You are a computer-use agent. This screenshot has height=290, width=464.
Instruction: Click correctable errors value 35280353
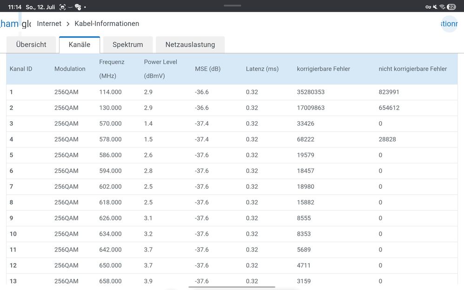tap(311, 92)
